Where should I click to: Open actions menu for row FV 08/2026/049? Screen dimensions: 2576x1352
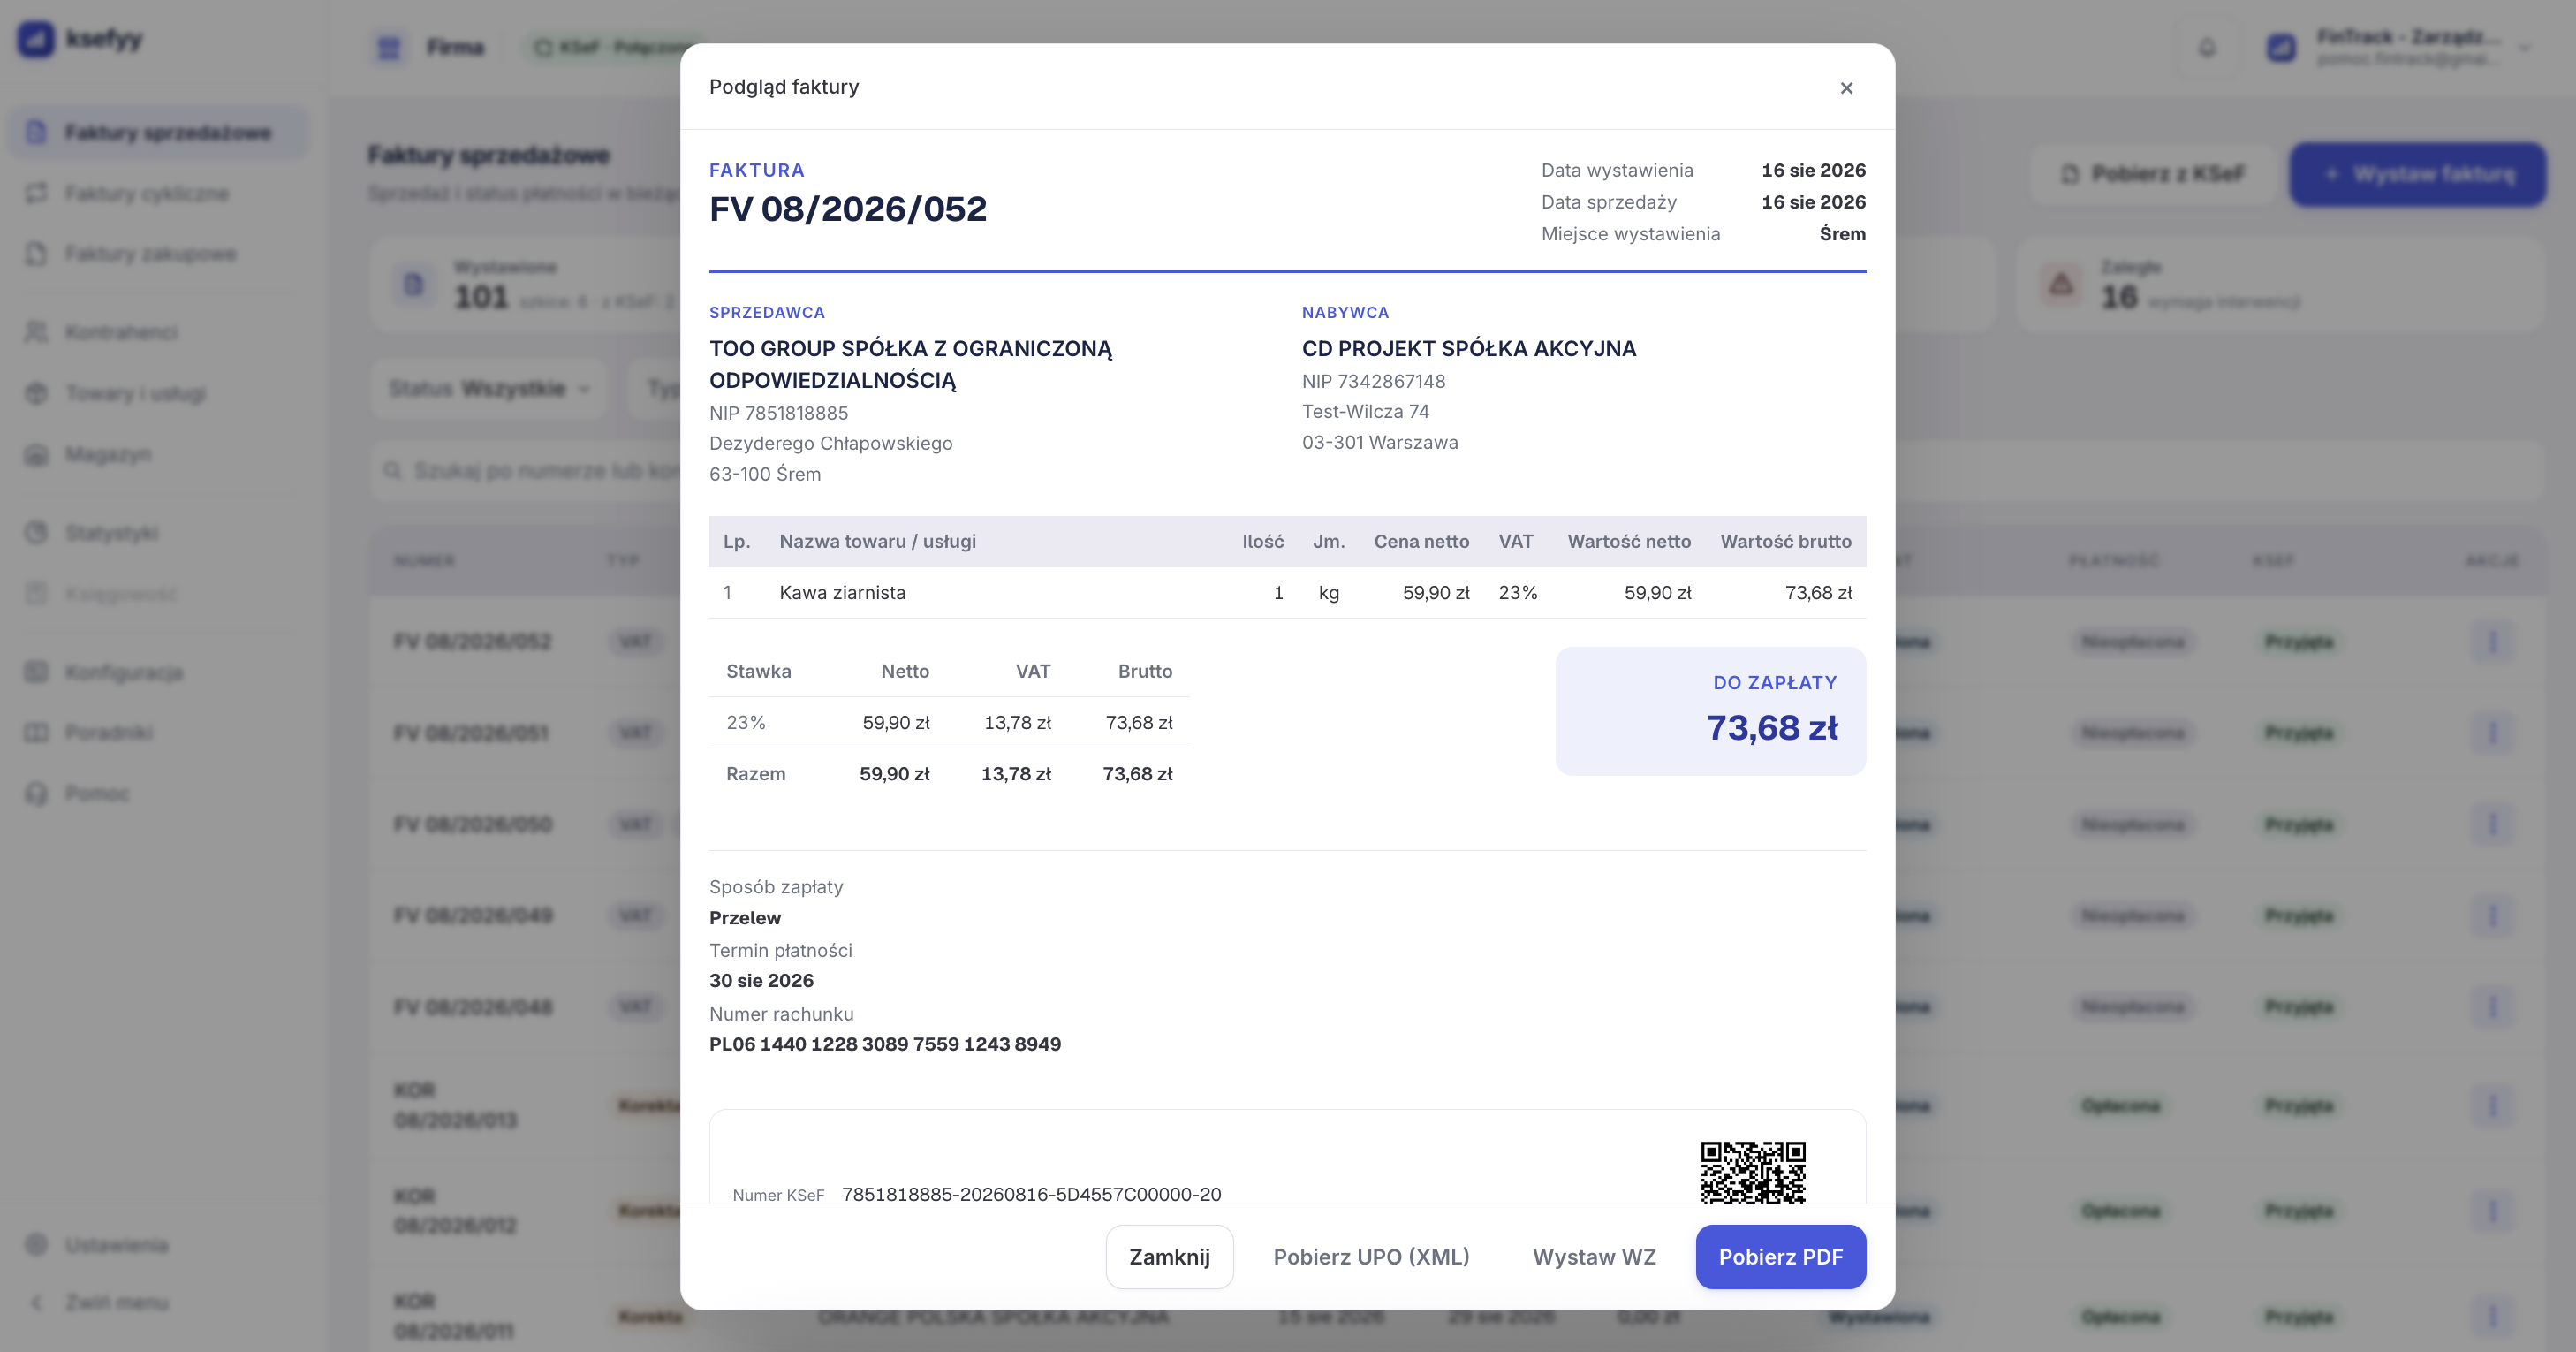tap(2491, 915)
